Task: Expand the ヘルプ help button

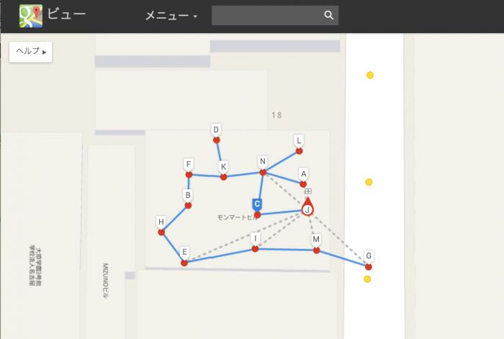Action: (30, 52)
